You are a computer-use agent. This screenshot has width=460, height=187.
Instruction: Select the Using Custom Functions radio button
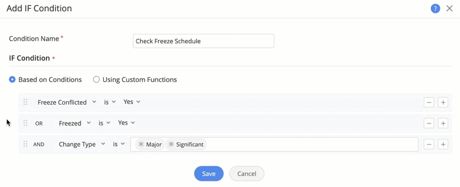(96, 79)
